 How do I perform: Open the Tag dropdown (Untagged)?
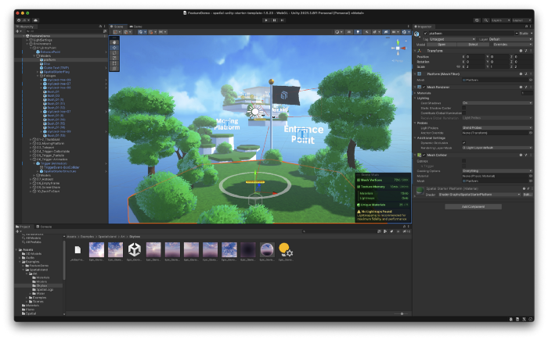tap(452, 39)
